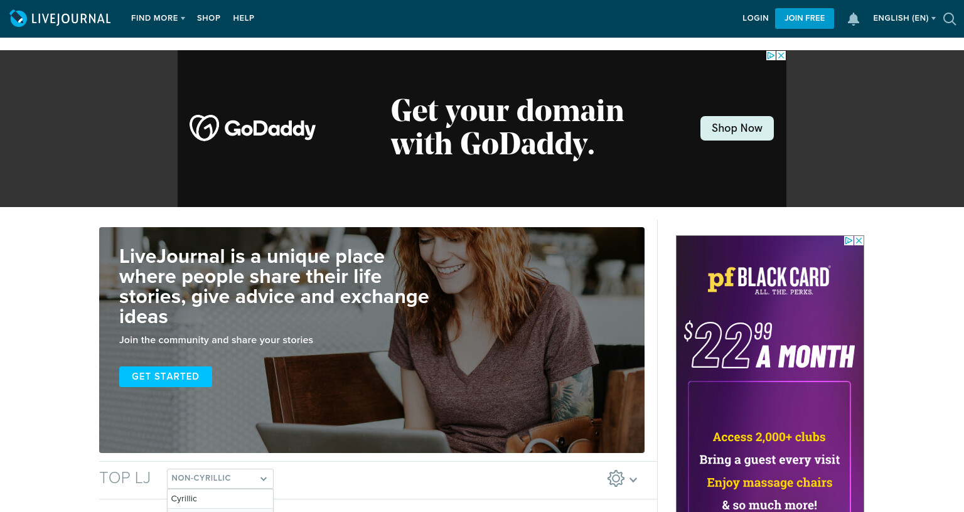Screen dimensions: 964x512
Task: Expand the Find More menu
Action: [158, 18]
